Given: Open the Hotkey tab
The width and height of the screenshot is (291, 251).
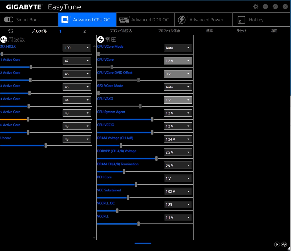Looking at the screenshot, I should (x=261, y=20).
